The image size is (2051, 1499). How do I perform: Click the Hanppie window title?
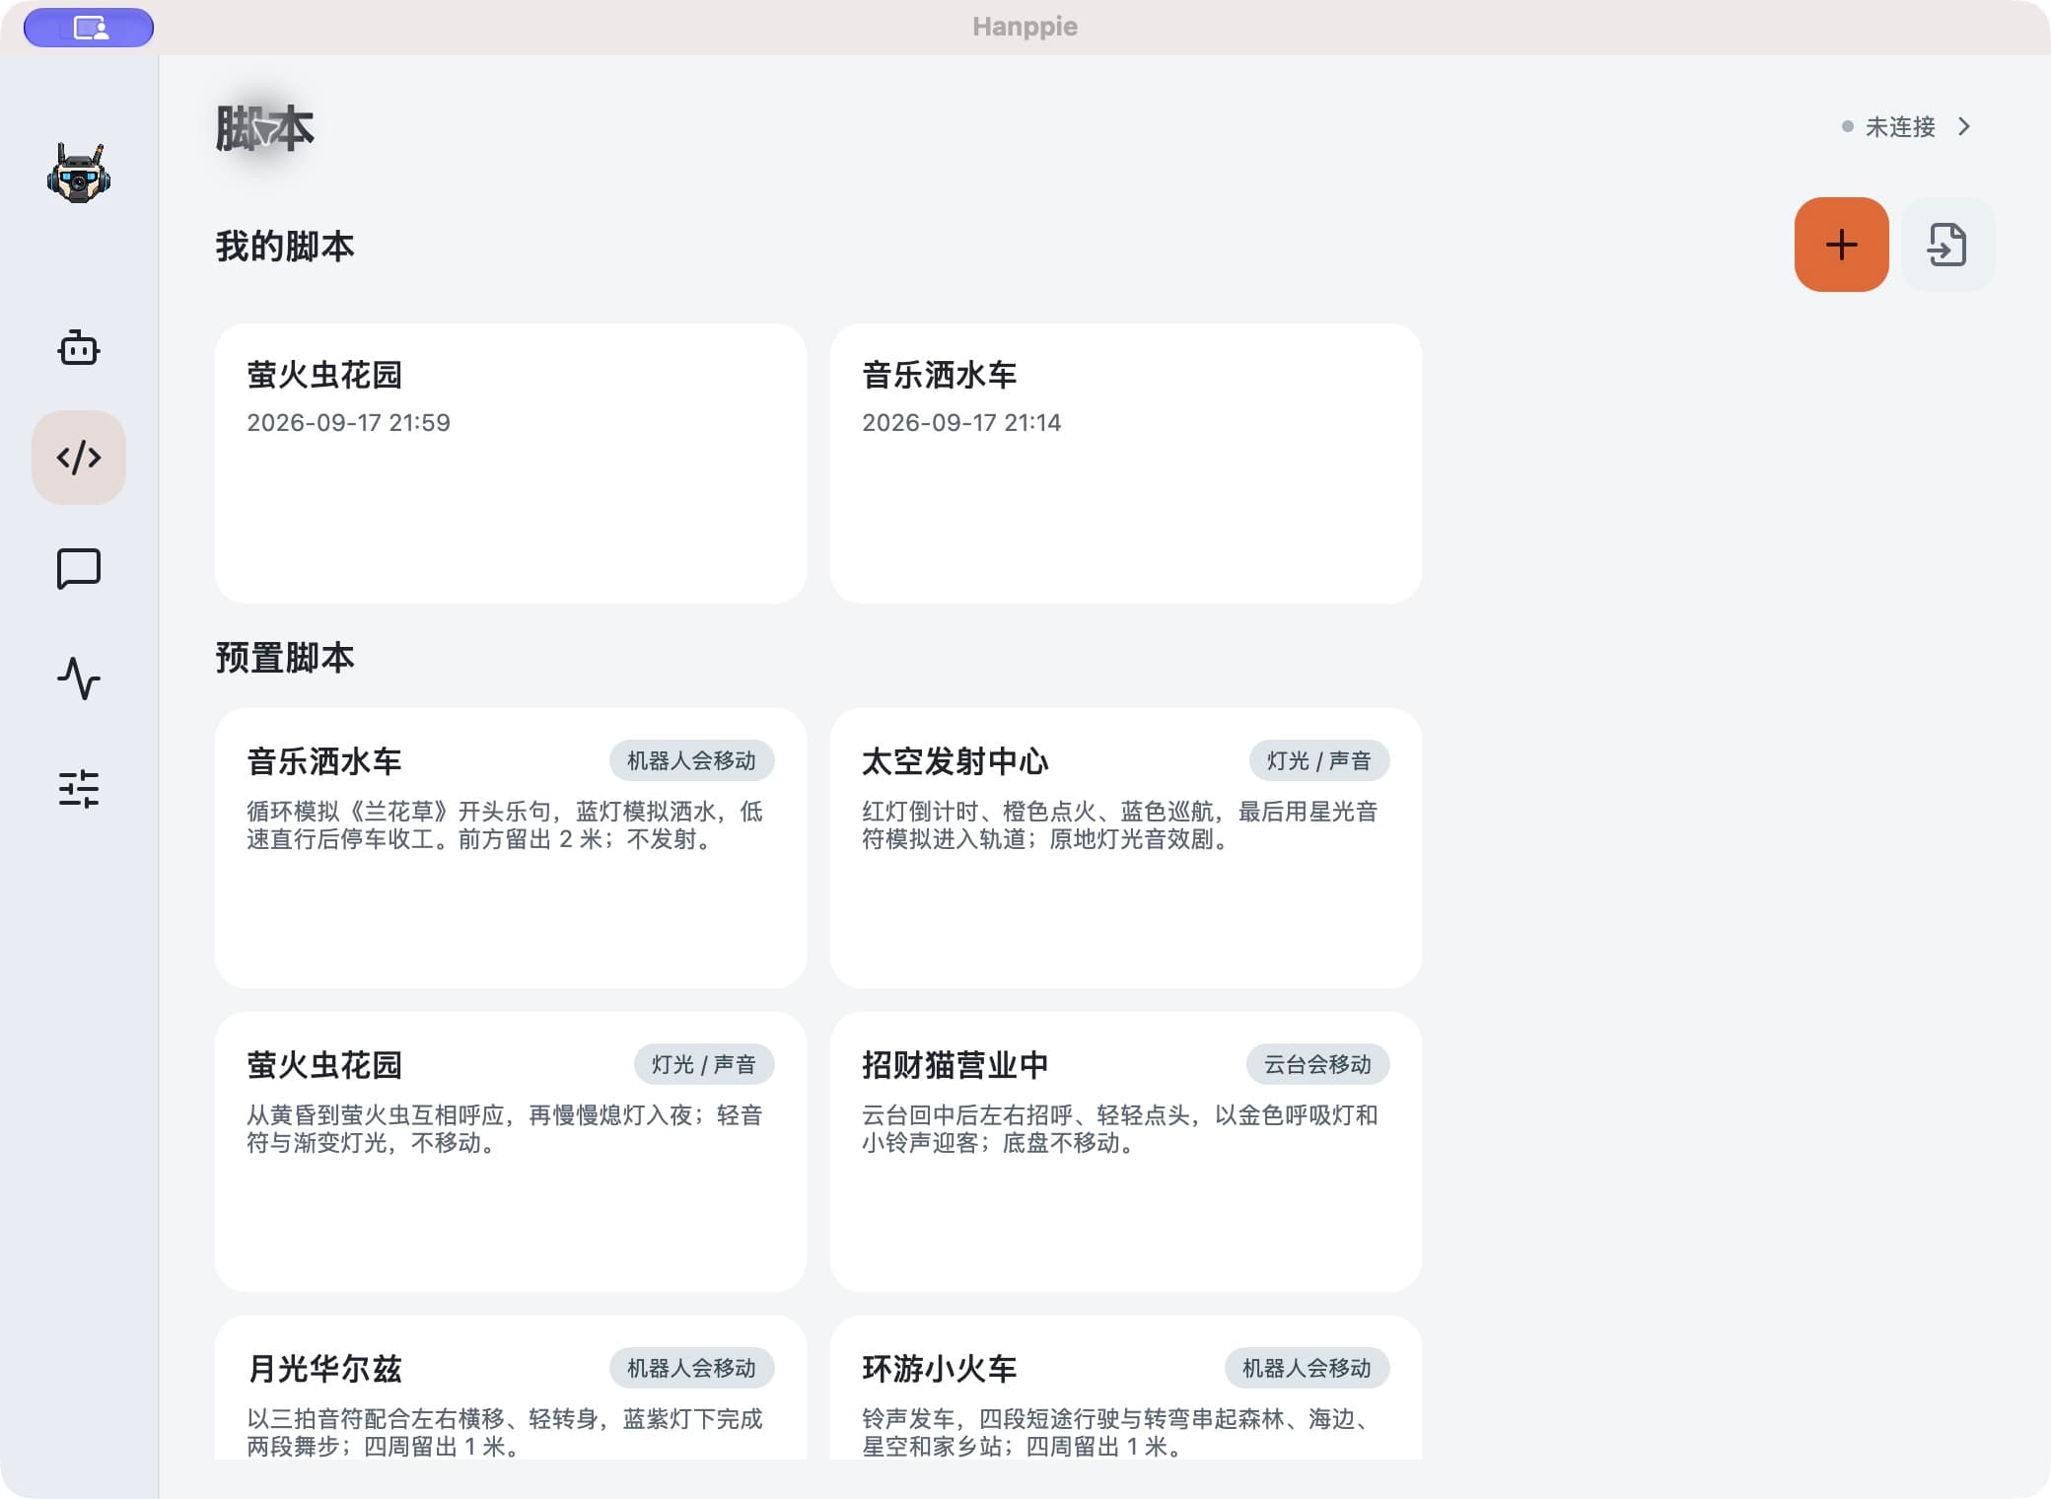click(1025, 27)
